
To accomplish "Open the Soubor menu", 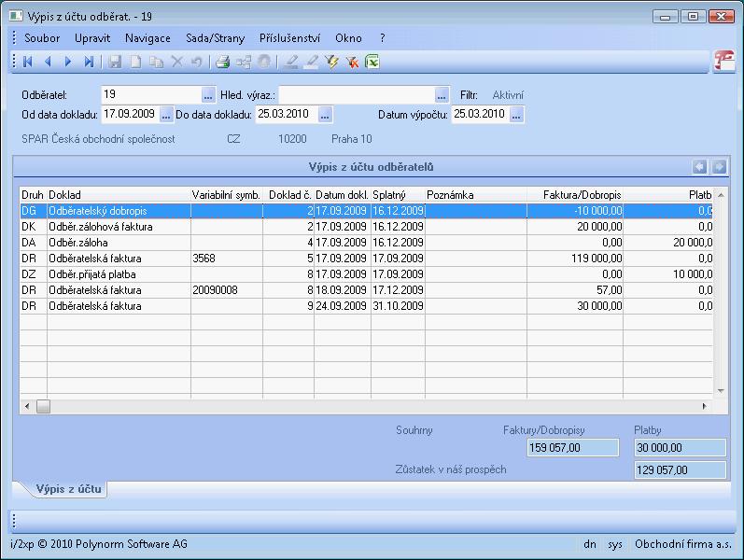I will (x=42, y=38).
